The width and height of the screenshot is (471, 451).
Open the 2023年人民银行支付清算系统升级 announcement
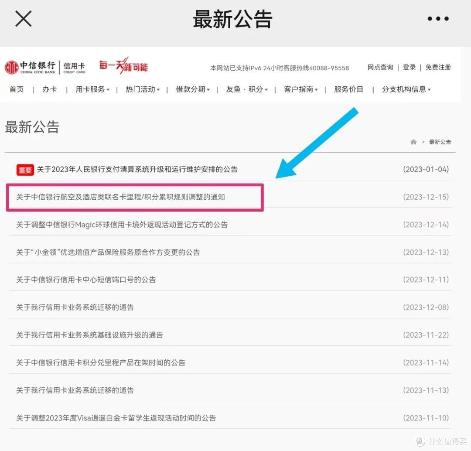137,170
